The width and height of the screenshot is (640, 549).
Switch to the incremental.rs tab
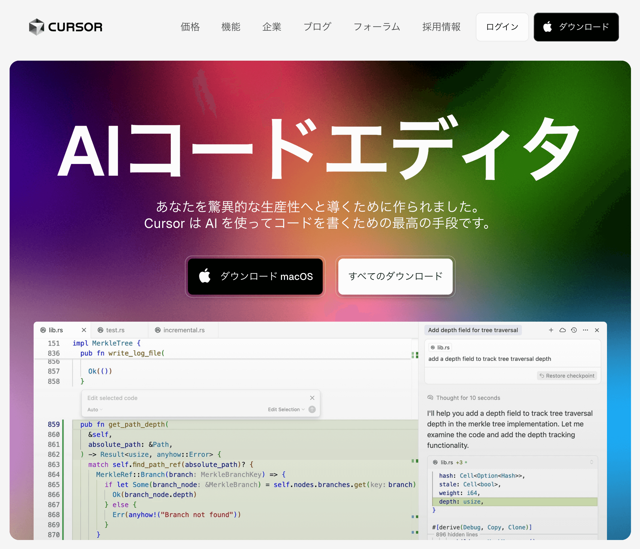pos(184,330)
